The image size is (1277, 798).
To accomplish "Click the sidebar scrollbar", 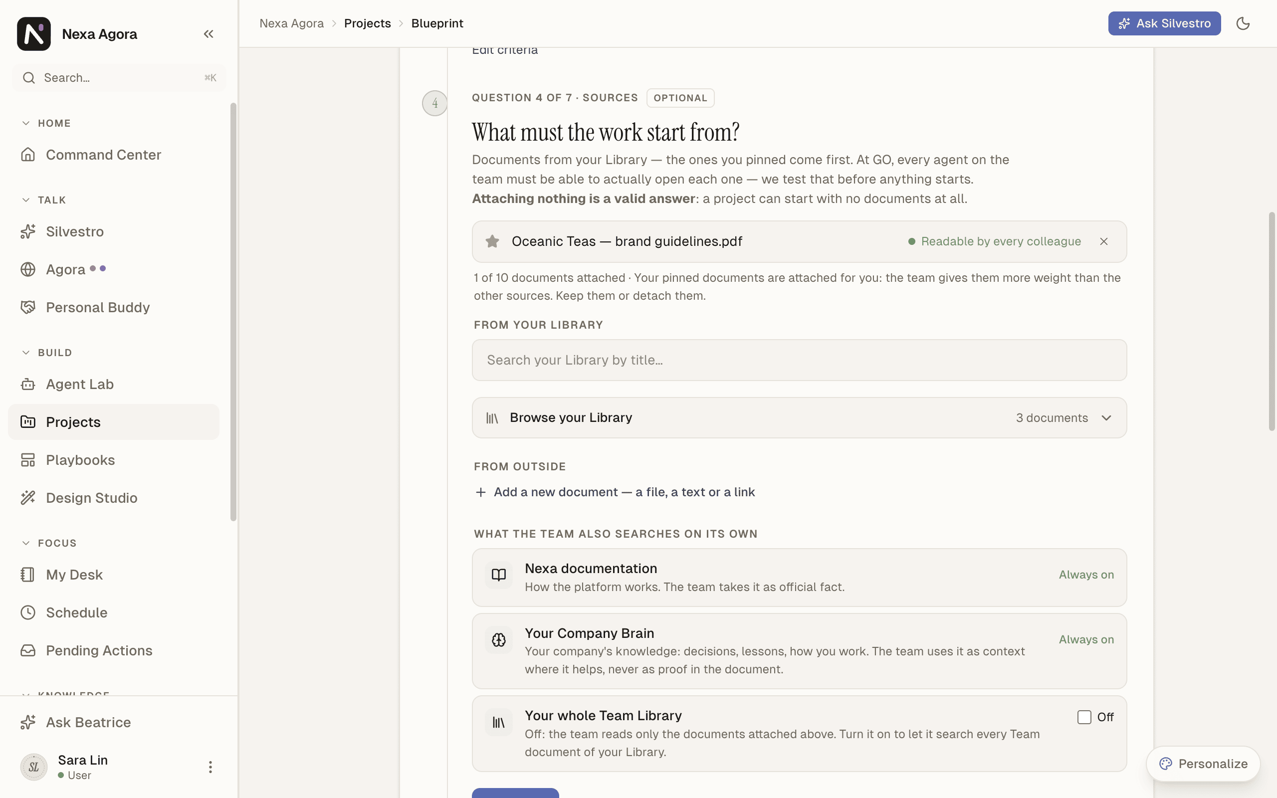I will coord(233,312).
